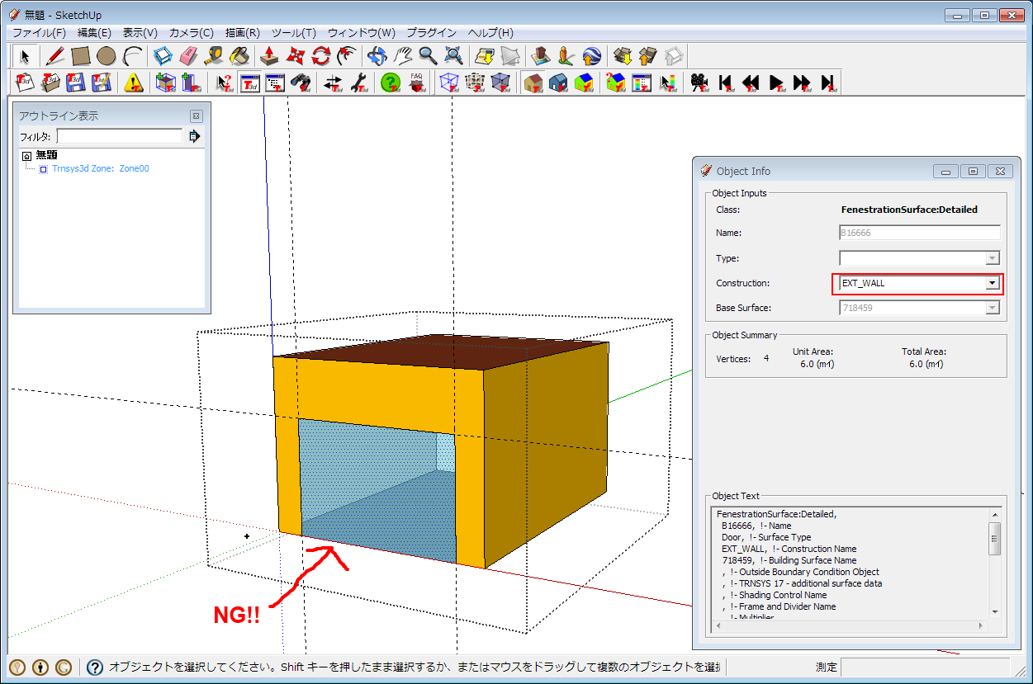Open the 表示(V) menu
This screenshot has height=684, width=1033.
(140, 33)
